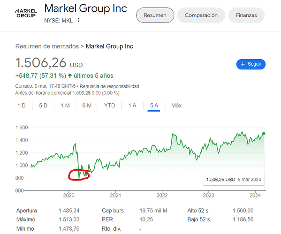Switch to the Comparación tab
The width and height of the screenshot is (281, 234).
[x=201, y=15]
